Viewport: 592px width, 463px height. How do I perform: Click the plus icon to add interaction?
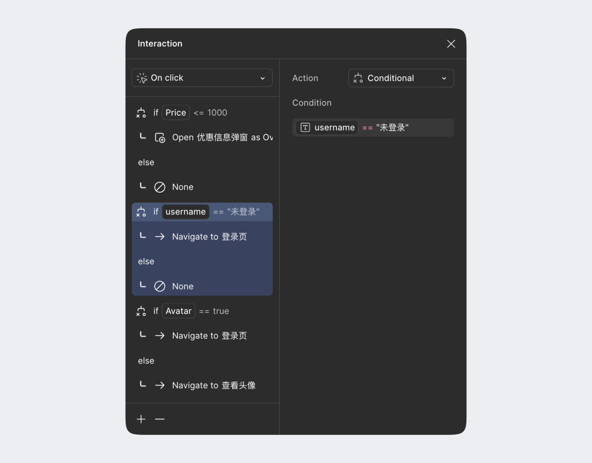141,419
